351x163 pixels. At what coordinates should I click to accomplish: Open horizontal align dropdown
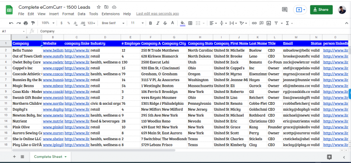[x=213, y=23]
